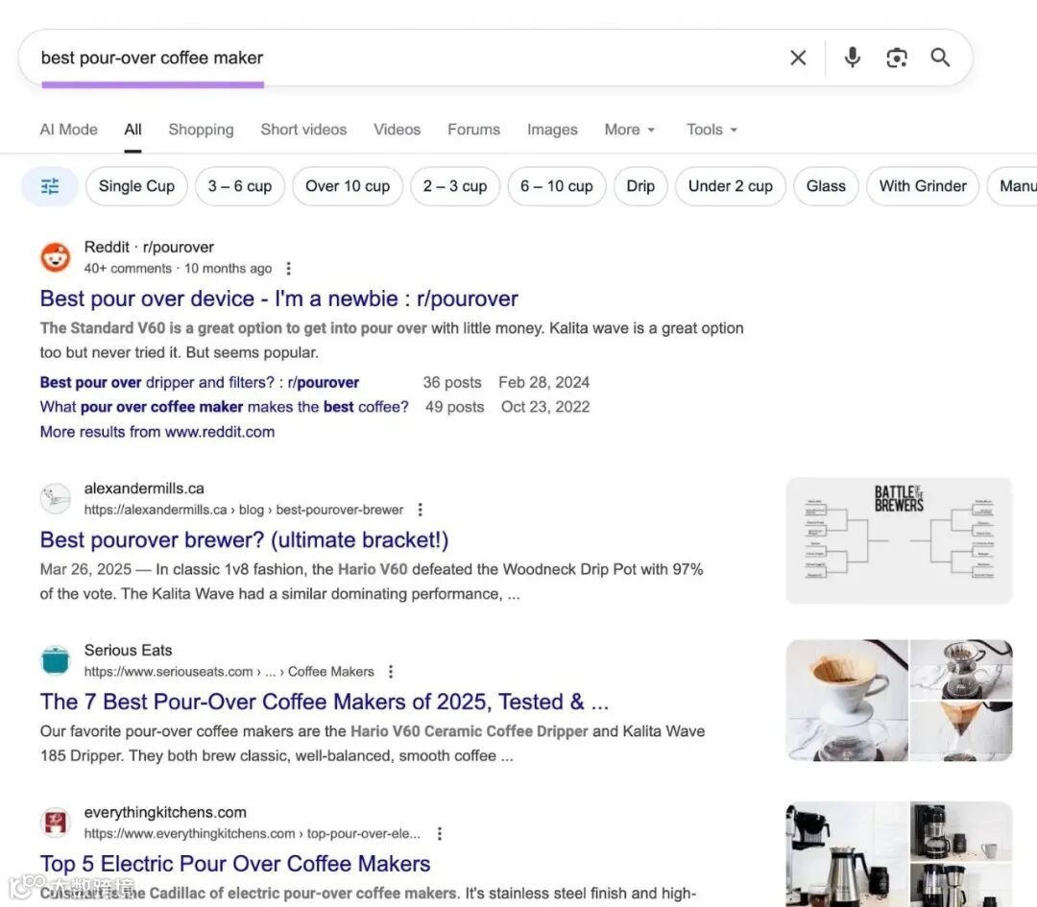Screen dimensions: 1037x907
Task: Open the Images tab
Action: (552, 130)
